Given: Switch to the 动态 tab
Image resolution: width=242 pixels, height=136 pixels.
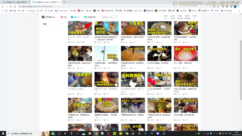Looking at the screenshot, I should [64, 17].
